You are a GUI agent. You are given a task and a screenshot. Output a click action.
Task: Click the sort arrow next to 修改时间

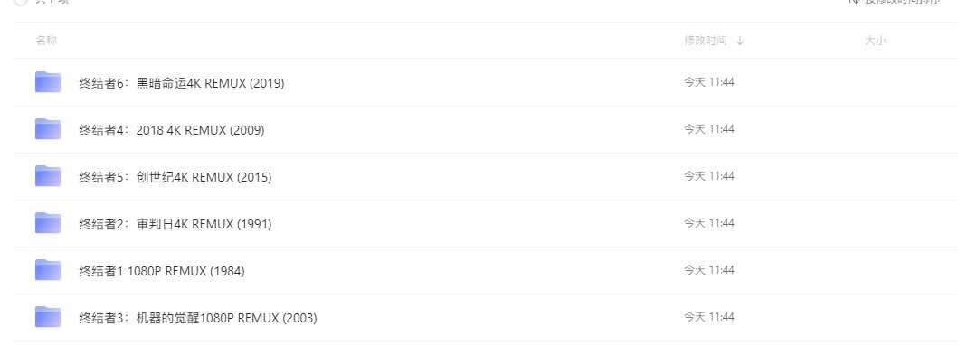click(x=740, y=41)
